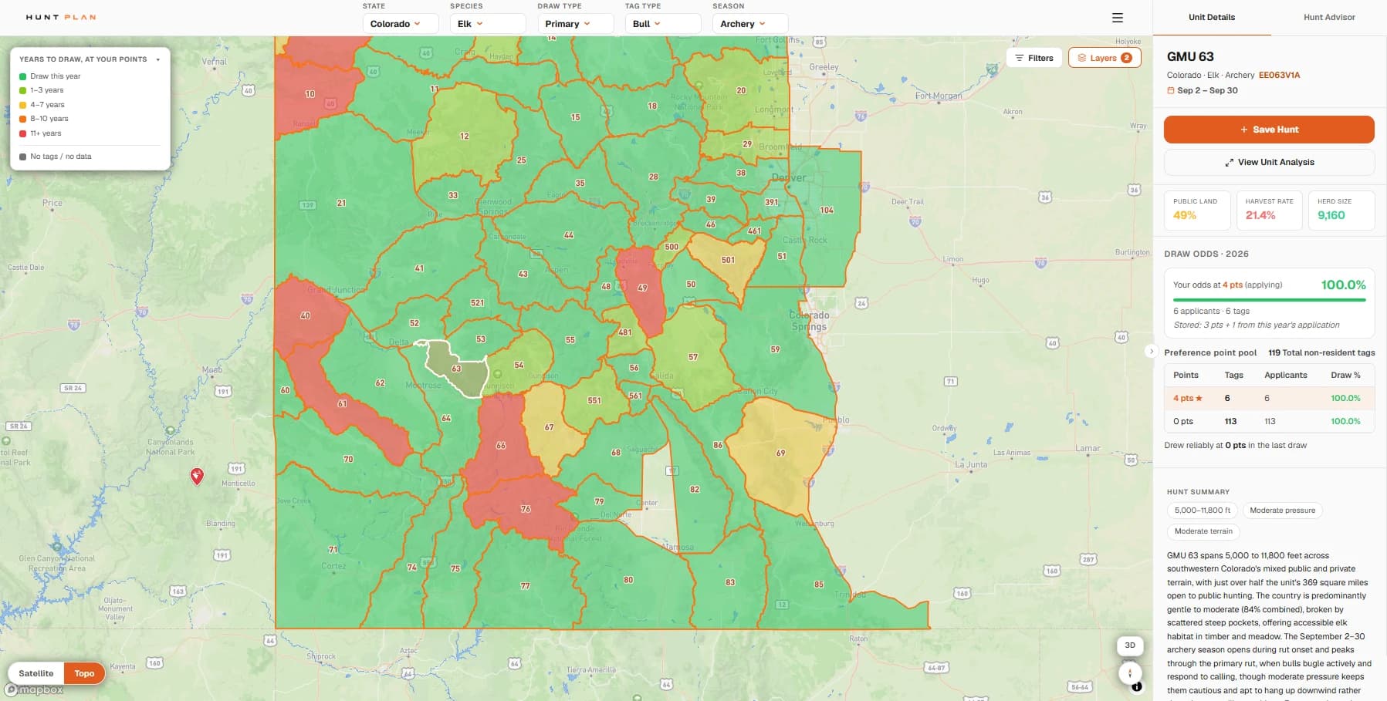This screenshot has width=1387, height=701.
Task: Click the red map pin near Monticello
Action: (x=197, y=476)
